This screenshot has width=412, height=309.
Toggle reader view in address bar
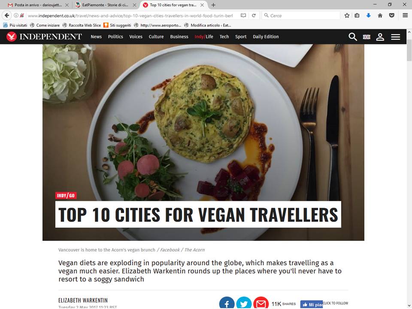coord(243,15)
